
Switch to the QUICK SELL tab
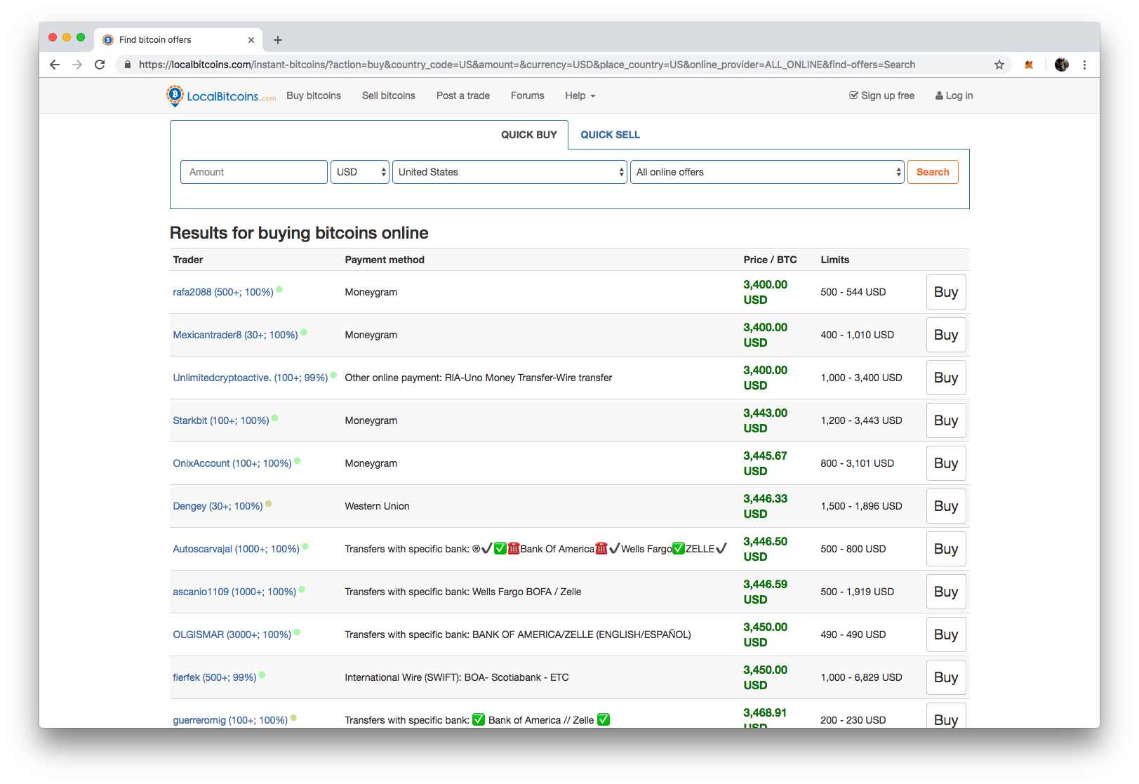tap(610, 135)
